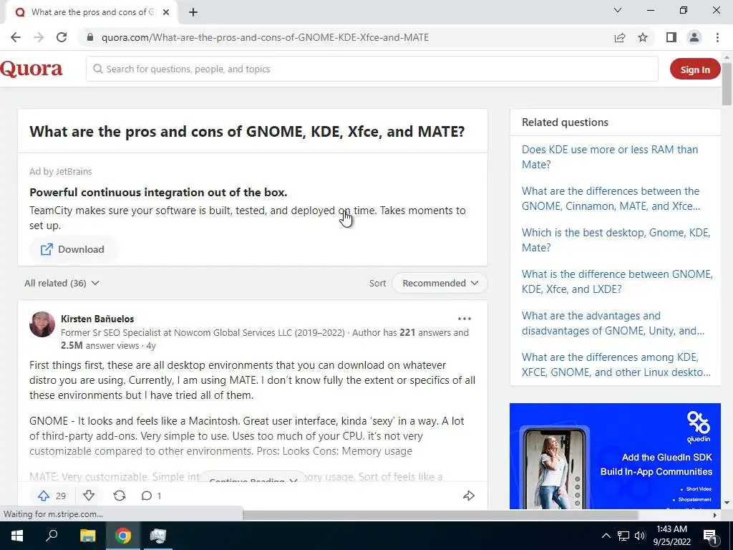Open File Explorer from the taskbar
The image size is (733, 550).
click(87, 536)
